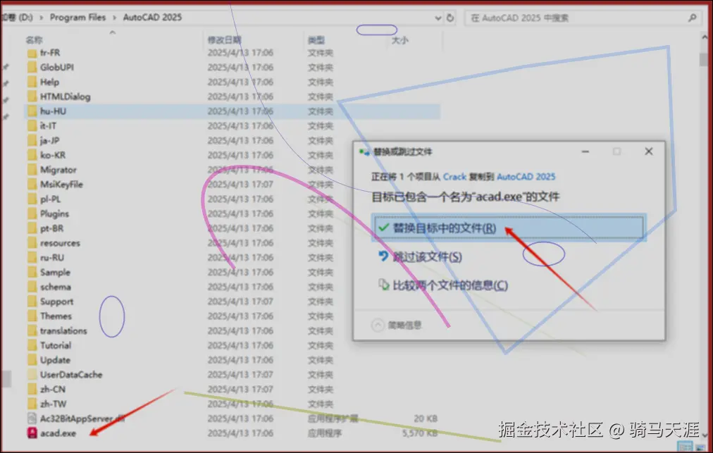The height and width of the screenshot is (453, 713).
Task: Select the it-IT folder name
Action: coord(48,126)
